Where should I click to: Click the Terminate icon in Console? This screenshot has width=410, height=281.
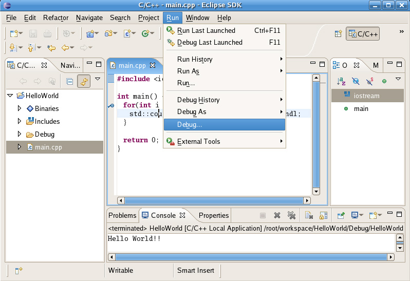[263, 215]
